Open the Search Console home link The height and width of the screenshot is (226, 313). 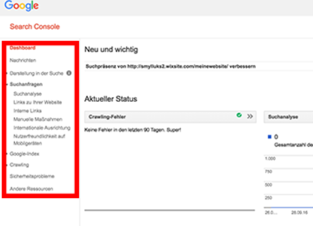[35, 26]
